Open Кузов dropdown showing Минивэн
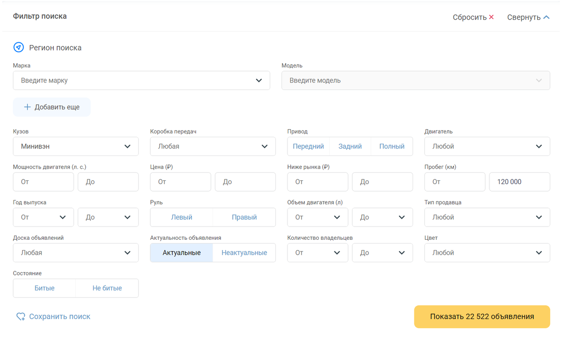Viewport: 562px width, 340px height. click(x=76, y=147)
